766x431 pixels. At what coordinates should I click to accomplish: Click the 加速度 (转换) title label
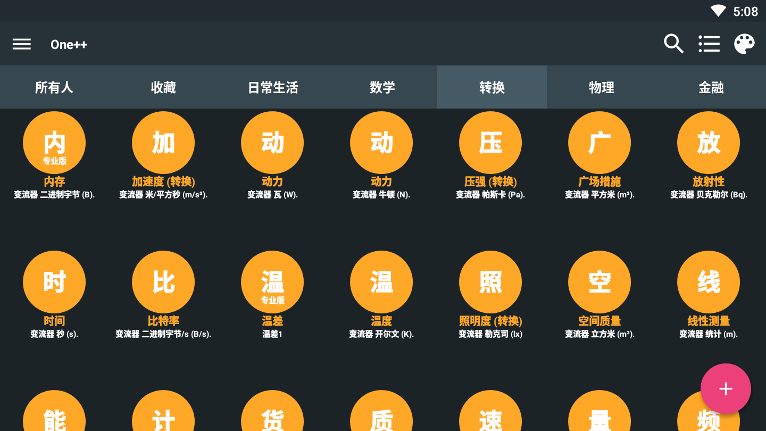[x=163, y=182]
